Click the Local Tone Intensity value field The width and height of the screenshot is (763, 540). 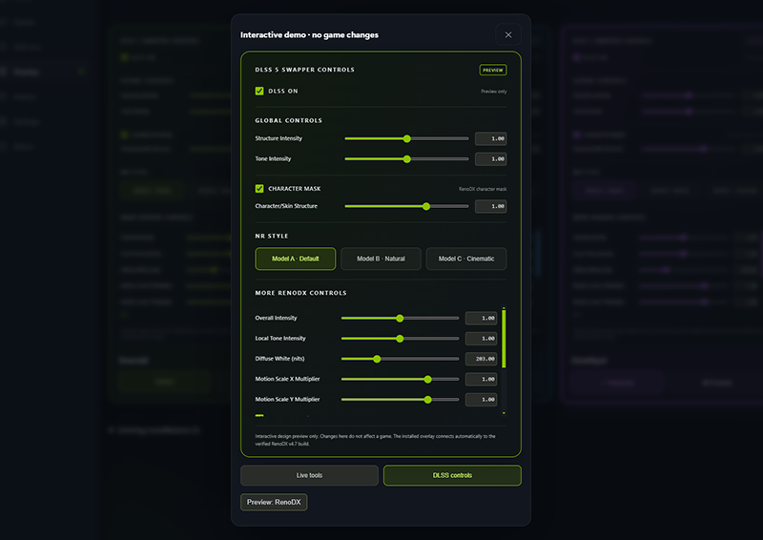click(482, 339)
